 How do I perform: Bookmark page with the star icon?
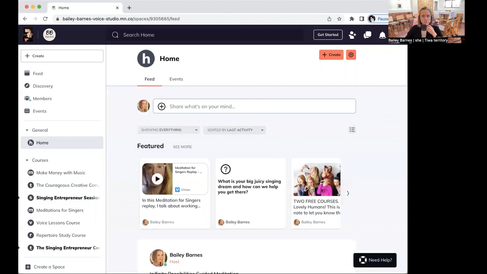click(339, 19)
